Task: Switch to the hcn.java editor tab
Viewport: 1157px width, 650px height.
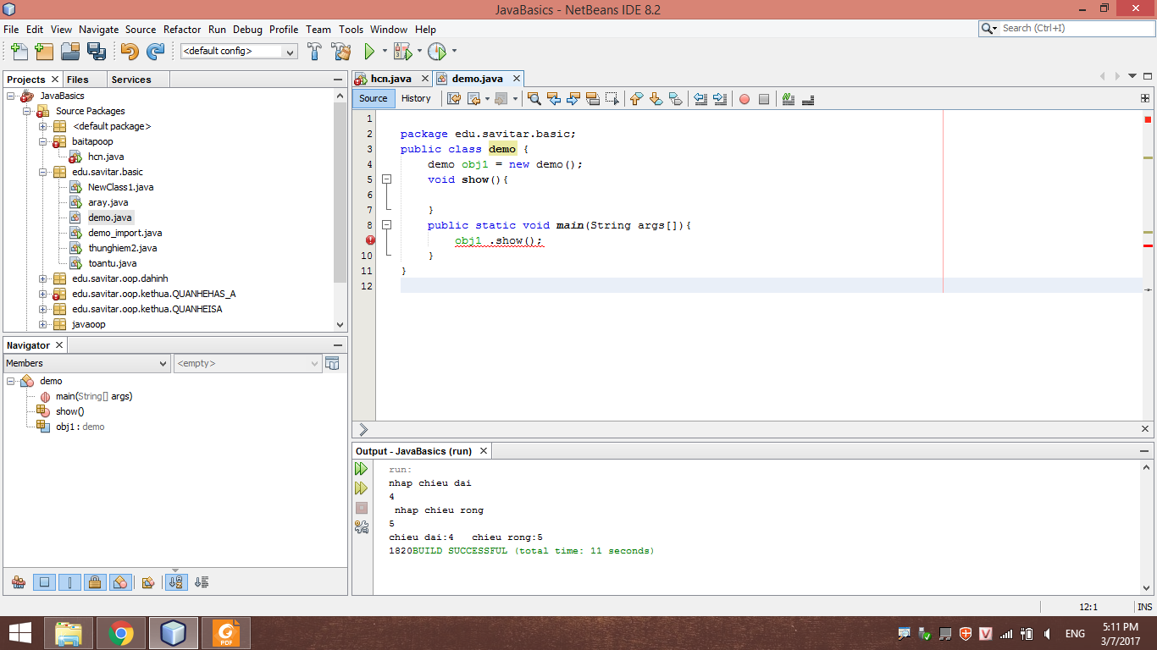Action: click(x=390, y=79)
